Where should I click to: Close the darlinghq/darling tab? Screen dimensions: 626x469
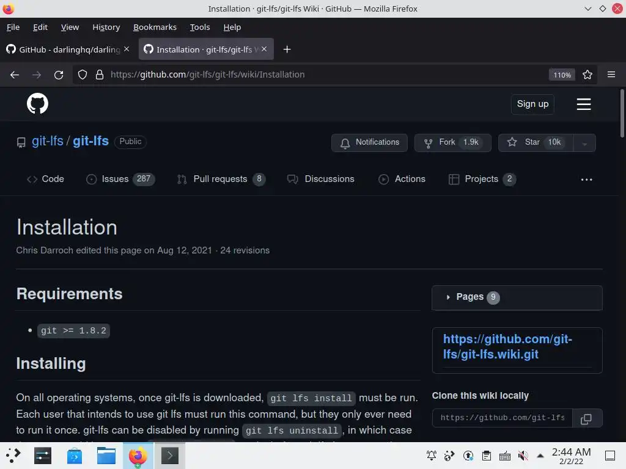pos(127,49)
